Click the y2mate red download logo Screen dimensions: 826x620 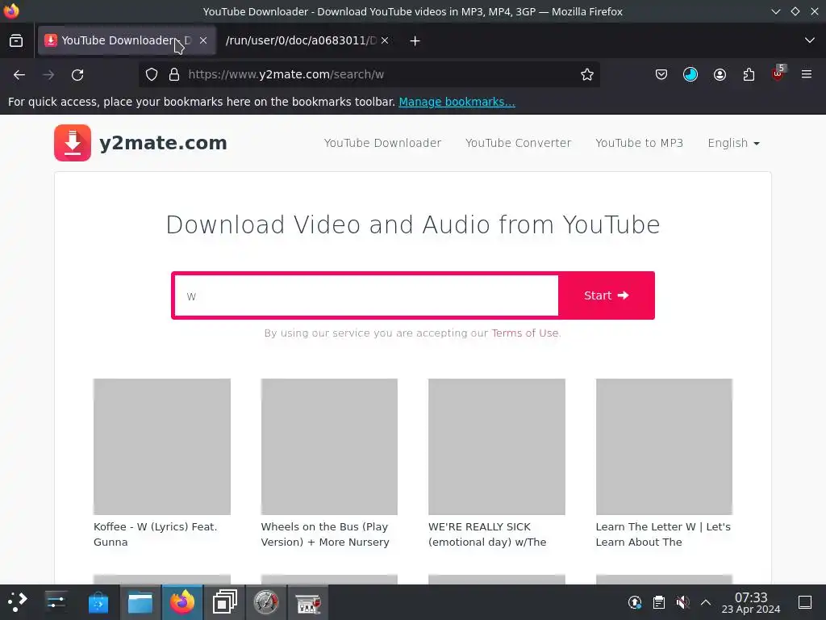[73, 143]
